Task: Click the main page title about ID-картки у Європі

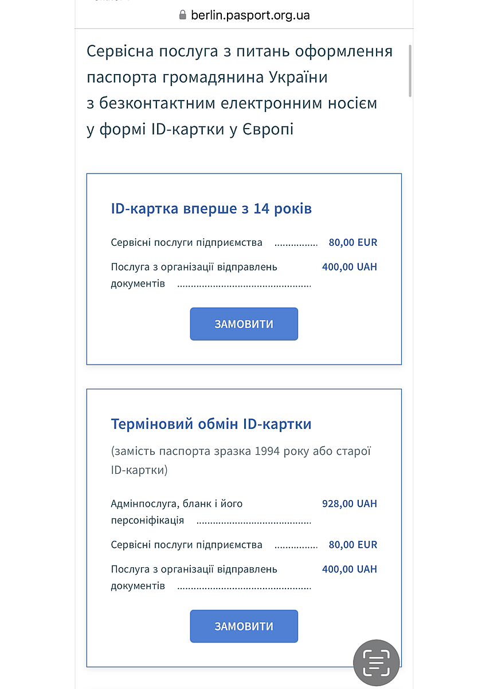Action: point(240,90)
